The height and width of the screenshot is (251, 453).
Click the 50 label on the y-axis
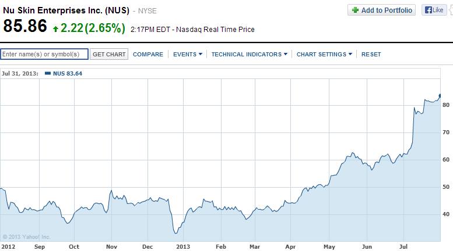(x=446, y=187)
